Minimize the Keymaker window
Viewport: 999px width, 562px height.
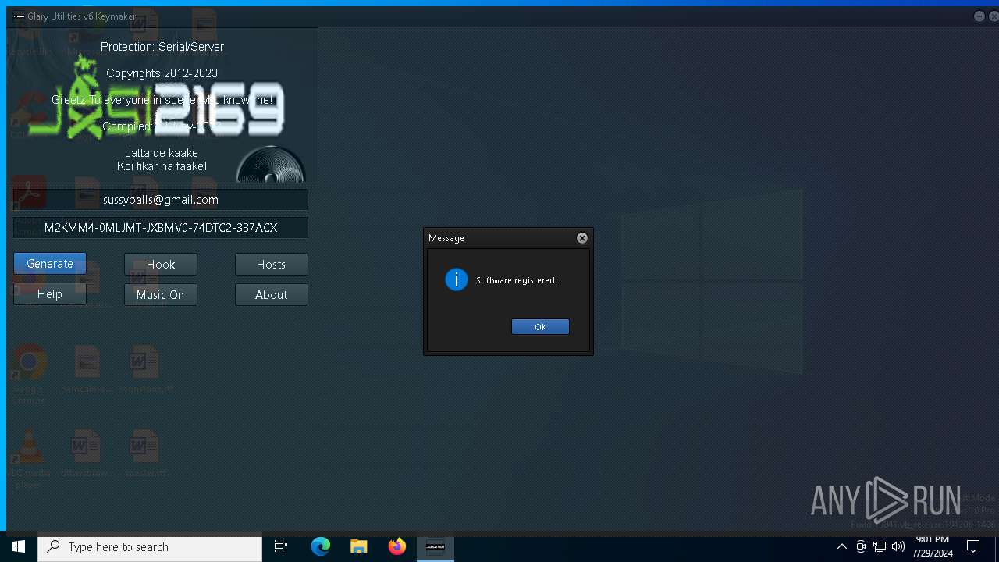click(x=979, y=16)
